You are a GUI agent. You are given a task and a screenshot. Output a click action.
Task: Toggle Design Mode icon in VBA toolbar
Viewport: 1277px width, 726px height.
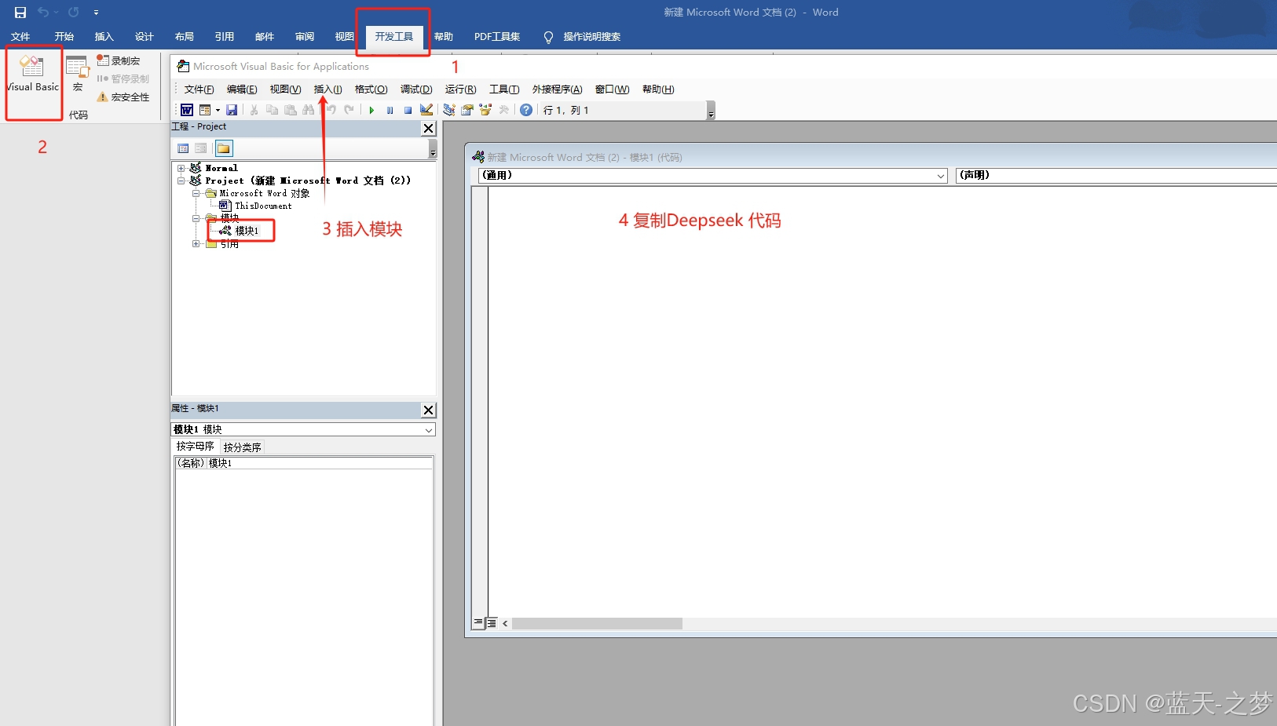[x=426, y=110]
